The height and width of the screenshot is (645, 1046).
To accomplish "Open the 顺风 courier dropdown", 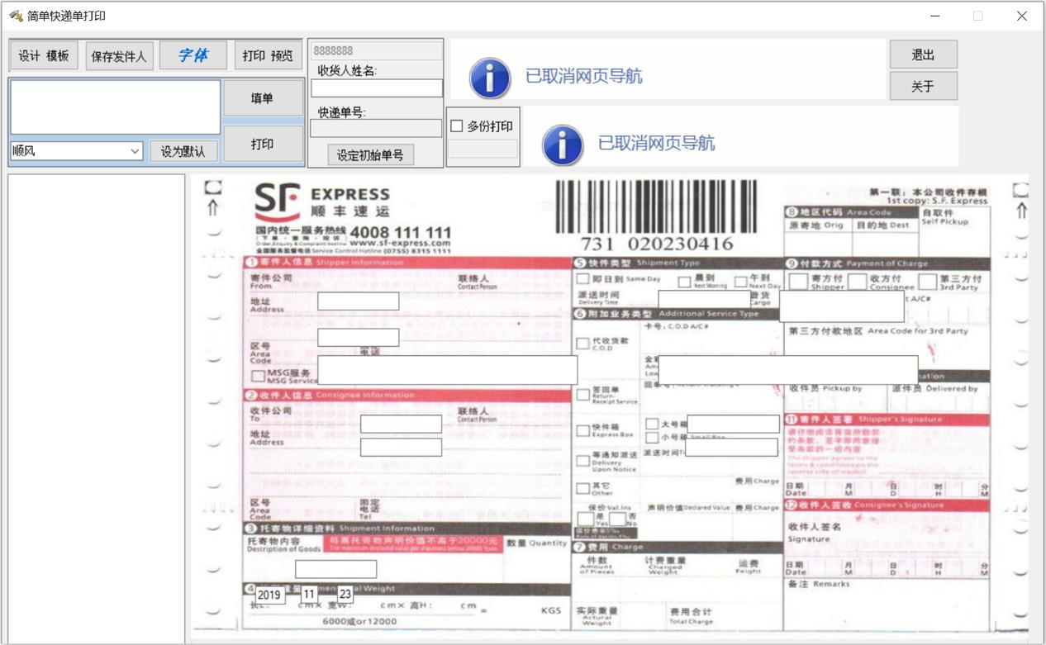I will click(x=136, y=151).
